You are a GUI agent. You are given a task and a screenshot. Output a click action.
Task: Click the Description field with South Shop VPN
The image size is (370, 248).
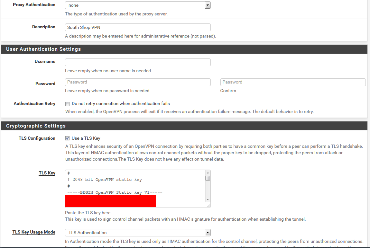click(138, 27)
